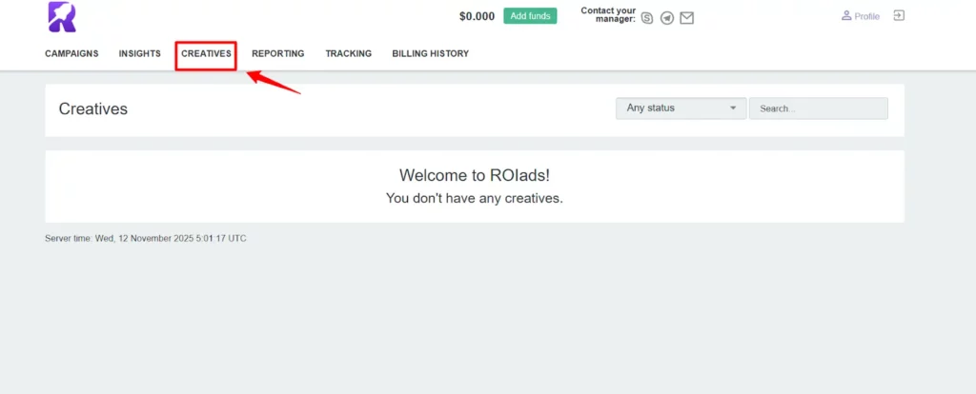Select the Creatives tab
976x394 pixels.
pos(206,53)
